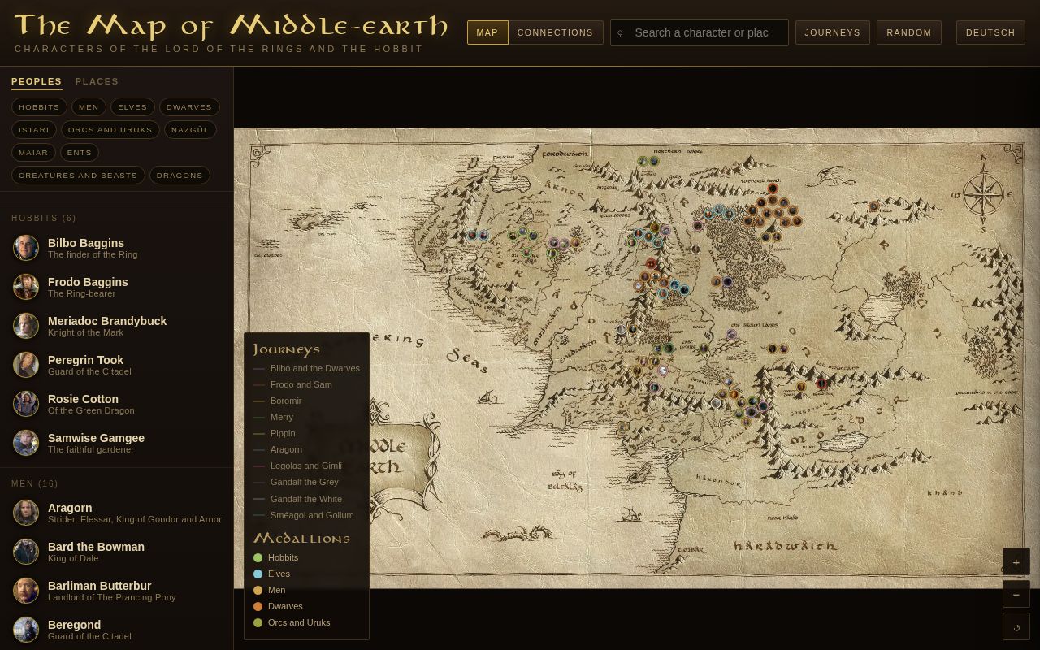The image size is (1040, 650).
Task: Click Samwise Gamgee portrait avatar
Action: 26,443
